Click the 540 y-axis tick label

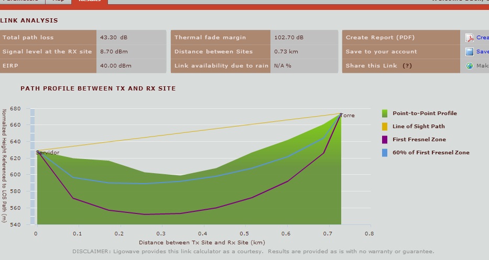[x=15, y=224]
